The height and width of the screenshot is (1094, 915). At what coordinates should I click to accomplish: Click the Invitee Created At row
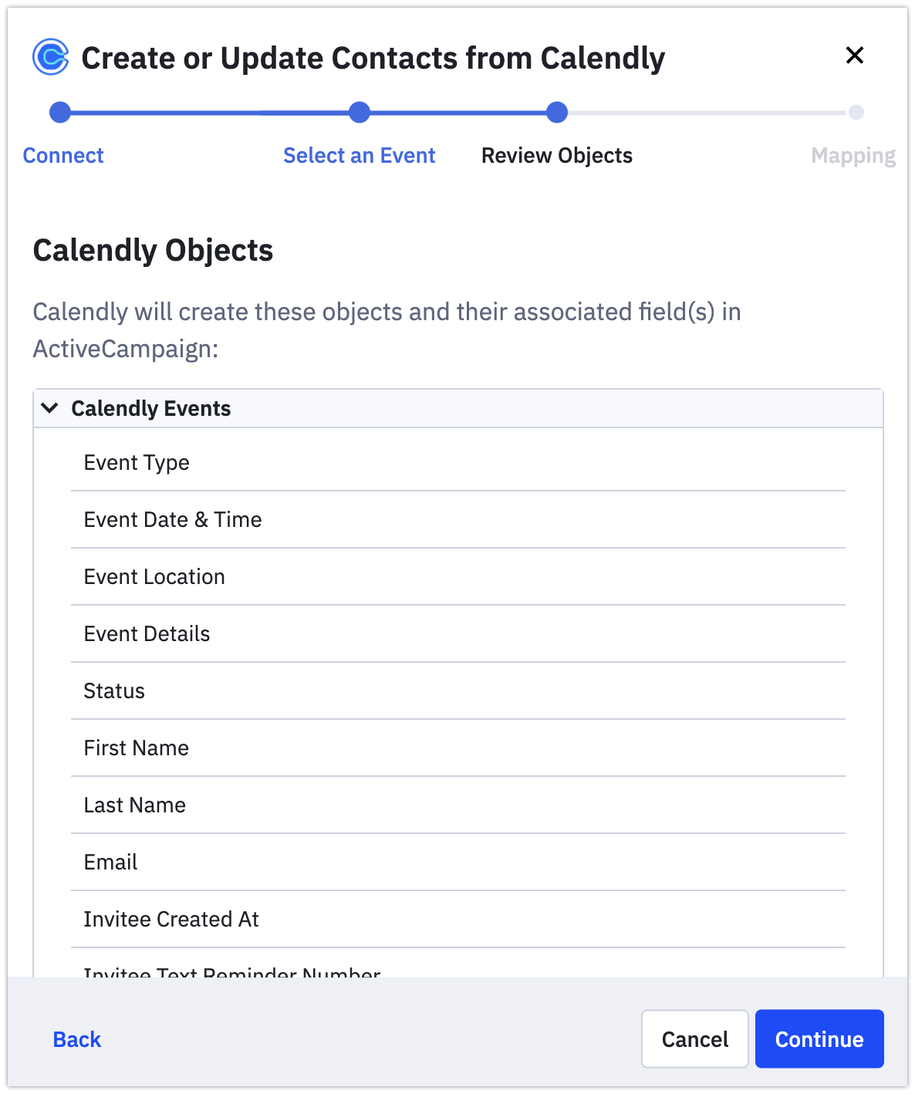458,919
